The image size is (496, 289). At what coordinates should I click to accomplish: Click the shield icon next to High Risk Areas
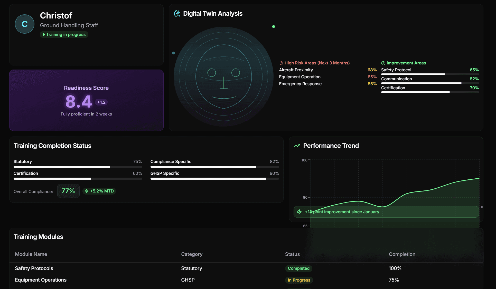pyautogui.click(x=281, y=63)
